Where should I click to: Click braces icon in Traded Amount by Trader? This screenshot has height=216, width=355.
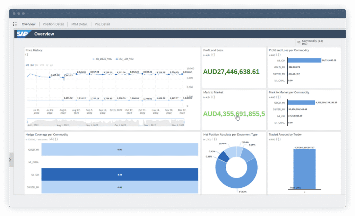click(279, 139)
